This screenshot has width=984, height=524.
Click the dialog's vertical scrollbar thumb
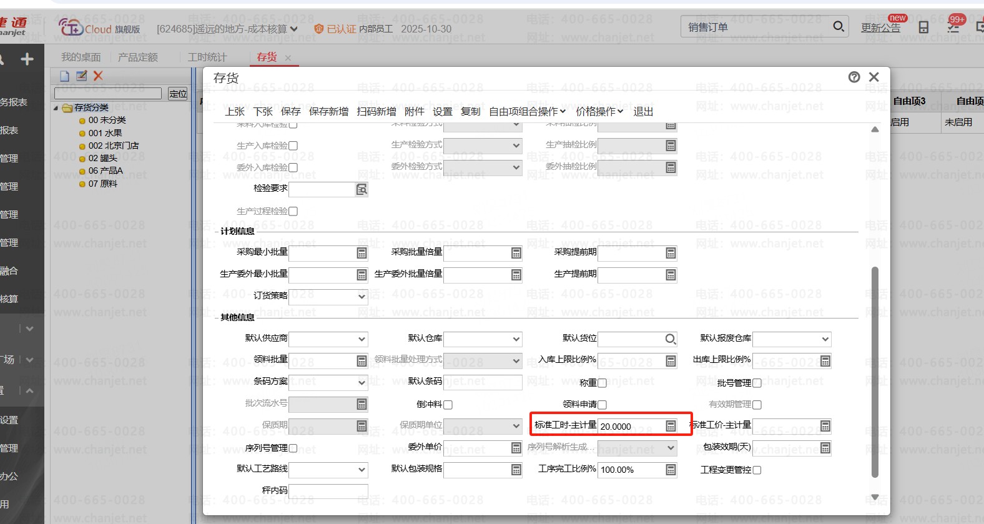click(x=875, y=372)
